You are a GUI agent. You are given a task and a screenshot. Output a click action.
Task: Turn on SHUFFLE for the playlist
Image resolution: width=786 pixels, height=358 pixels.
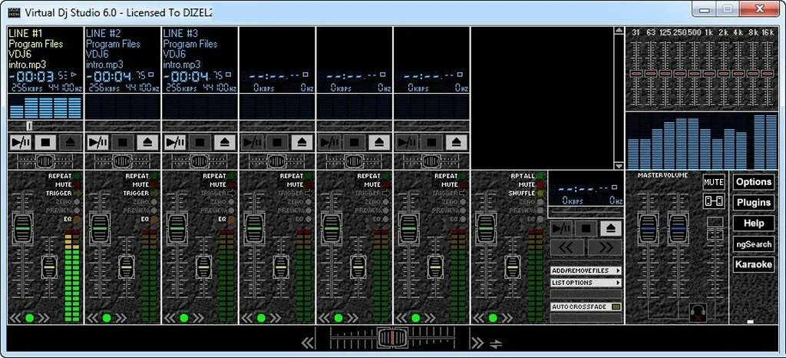click(540, 193)
